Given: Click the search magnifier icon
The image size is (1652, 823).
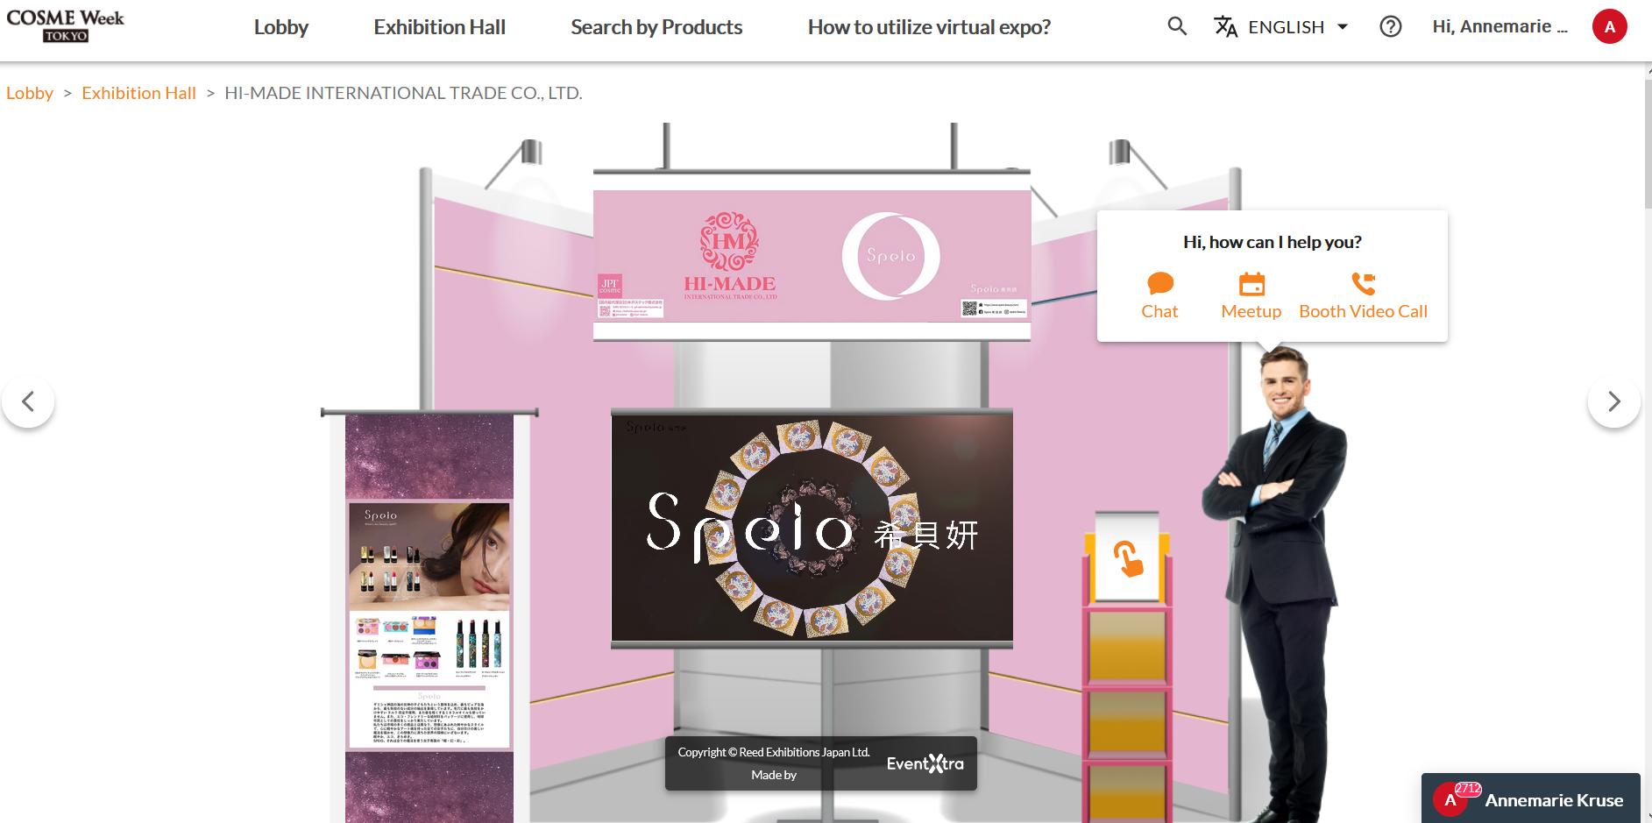Looking at the screenshot, I should pyautogui.click(x=1177, y=27).
